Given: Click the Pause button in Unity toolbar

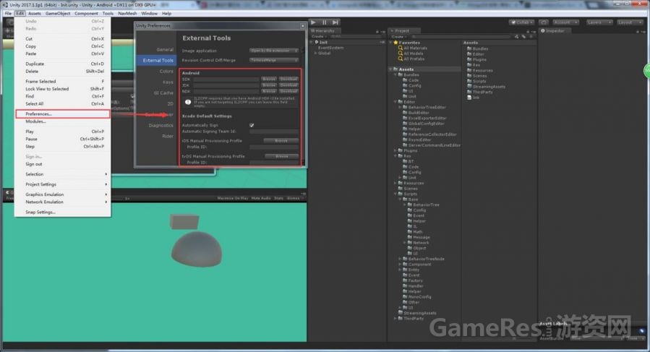Looking at the screenshot, I should (324, 22).
